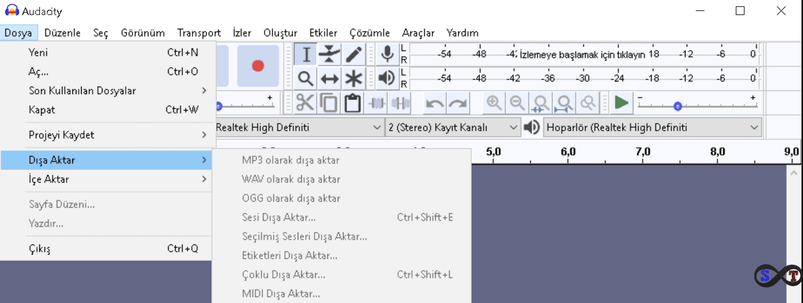Select the Selection (I-beam) tool
Screen dimensions: 803x303
tap(306, 55)
